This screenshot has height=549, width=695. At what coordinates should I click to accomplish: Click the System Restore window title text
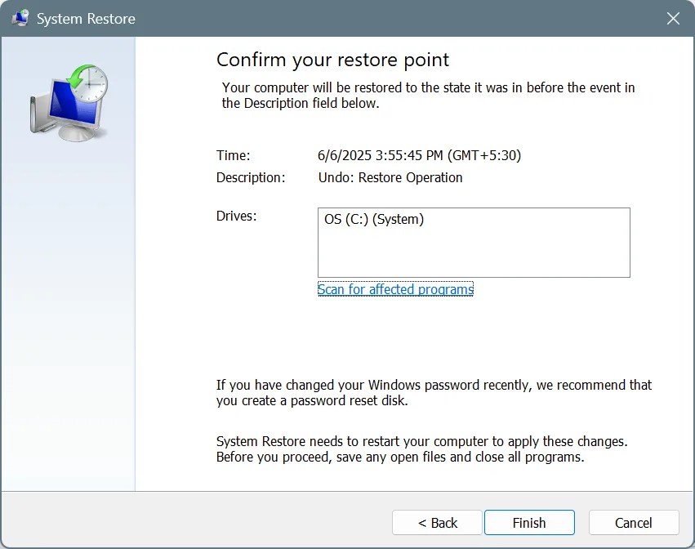point(86,19)
